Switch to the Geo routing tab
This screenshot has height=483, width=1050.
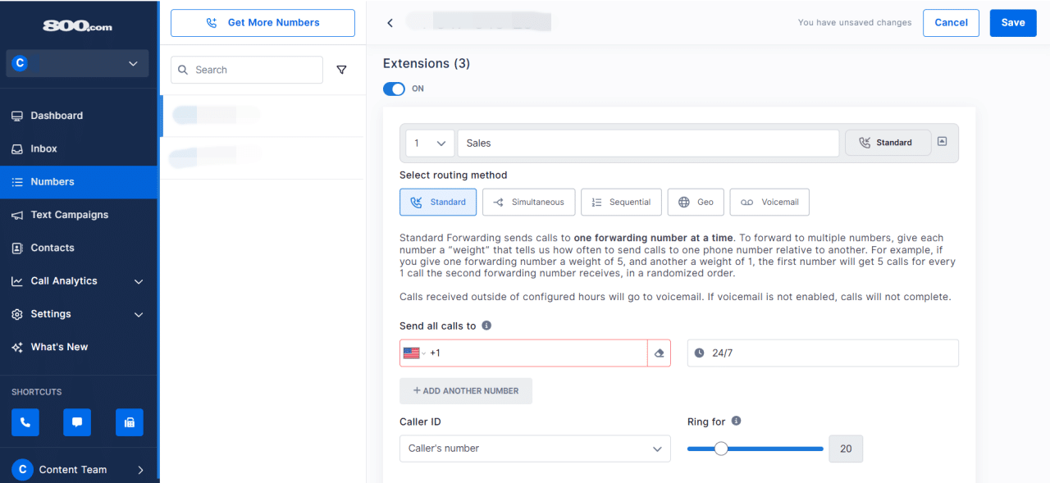click(x=695, y=202)
